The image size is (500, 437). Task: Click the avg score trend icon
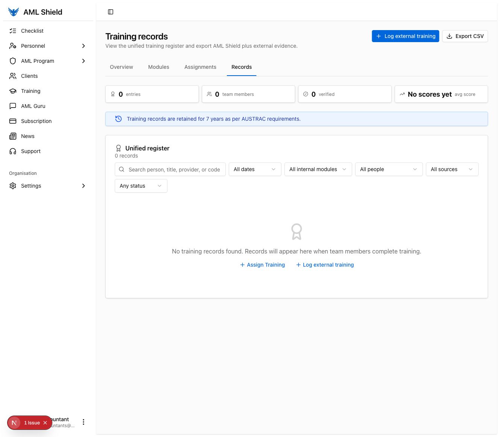click(402, 94)
